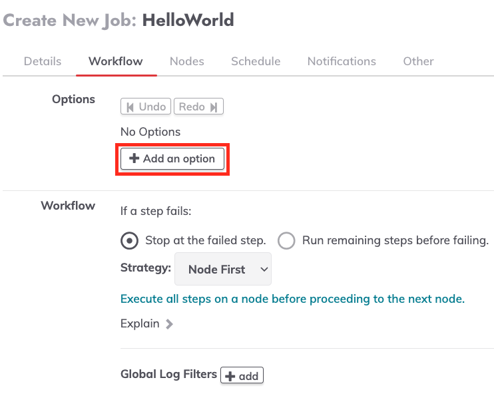This screenshot has width=494, height=394.
Task: Switch to the Details tab
Action: pos(43,61)
